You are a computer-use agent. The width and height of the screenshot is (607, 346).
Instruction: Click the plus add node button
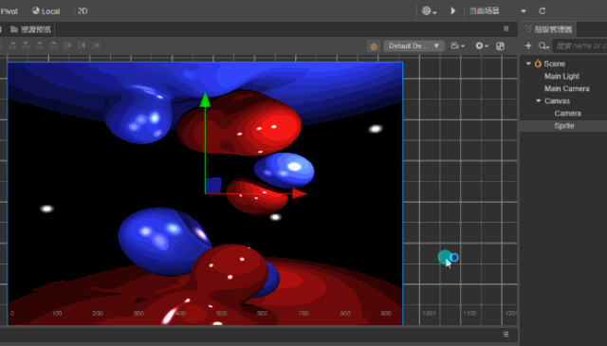tap(528, 46)
